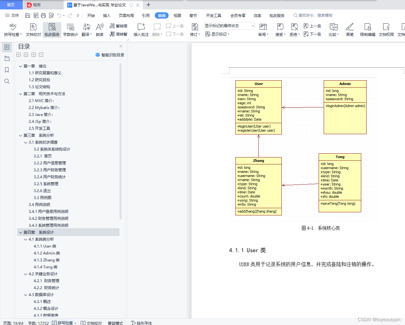Image resolution: width=405 pixels, height=325 pixels.
Task: Start 朗读 read-aloud tool
Action: click(x=100, y=30)
